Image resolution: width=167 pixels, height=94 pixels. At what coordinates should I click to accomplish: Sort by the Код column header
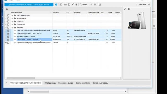(68, 13)
